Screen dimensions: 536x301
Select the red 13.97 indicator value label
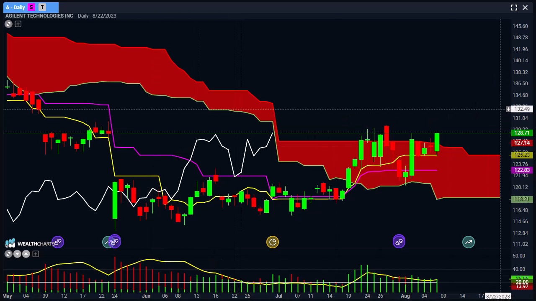tap(522, 286)
